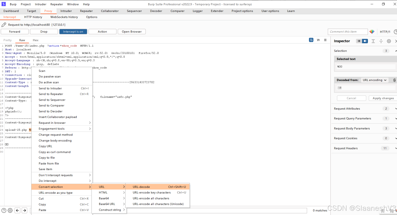Switch Inspector to the left-docked layout icon

pos(359,41)
